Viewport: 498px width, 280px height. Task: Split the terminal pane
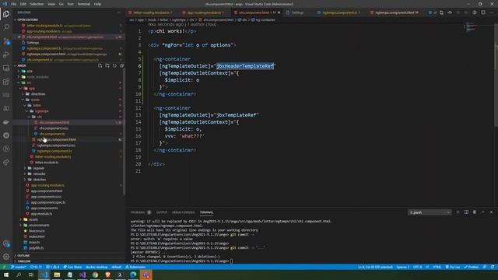(466, 212)
